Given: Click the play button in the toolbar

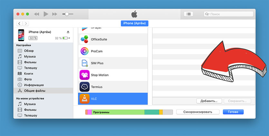Looking at the screenshot, I should (46, 14).
